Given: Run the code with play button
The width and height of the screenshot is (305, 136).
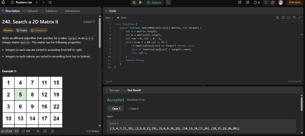Looking at the screenshot, I should coord(141,2).
